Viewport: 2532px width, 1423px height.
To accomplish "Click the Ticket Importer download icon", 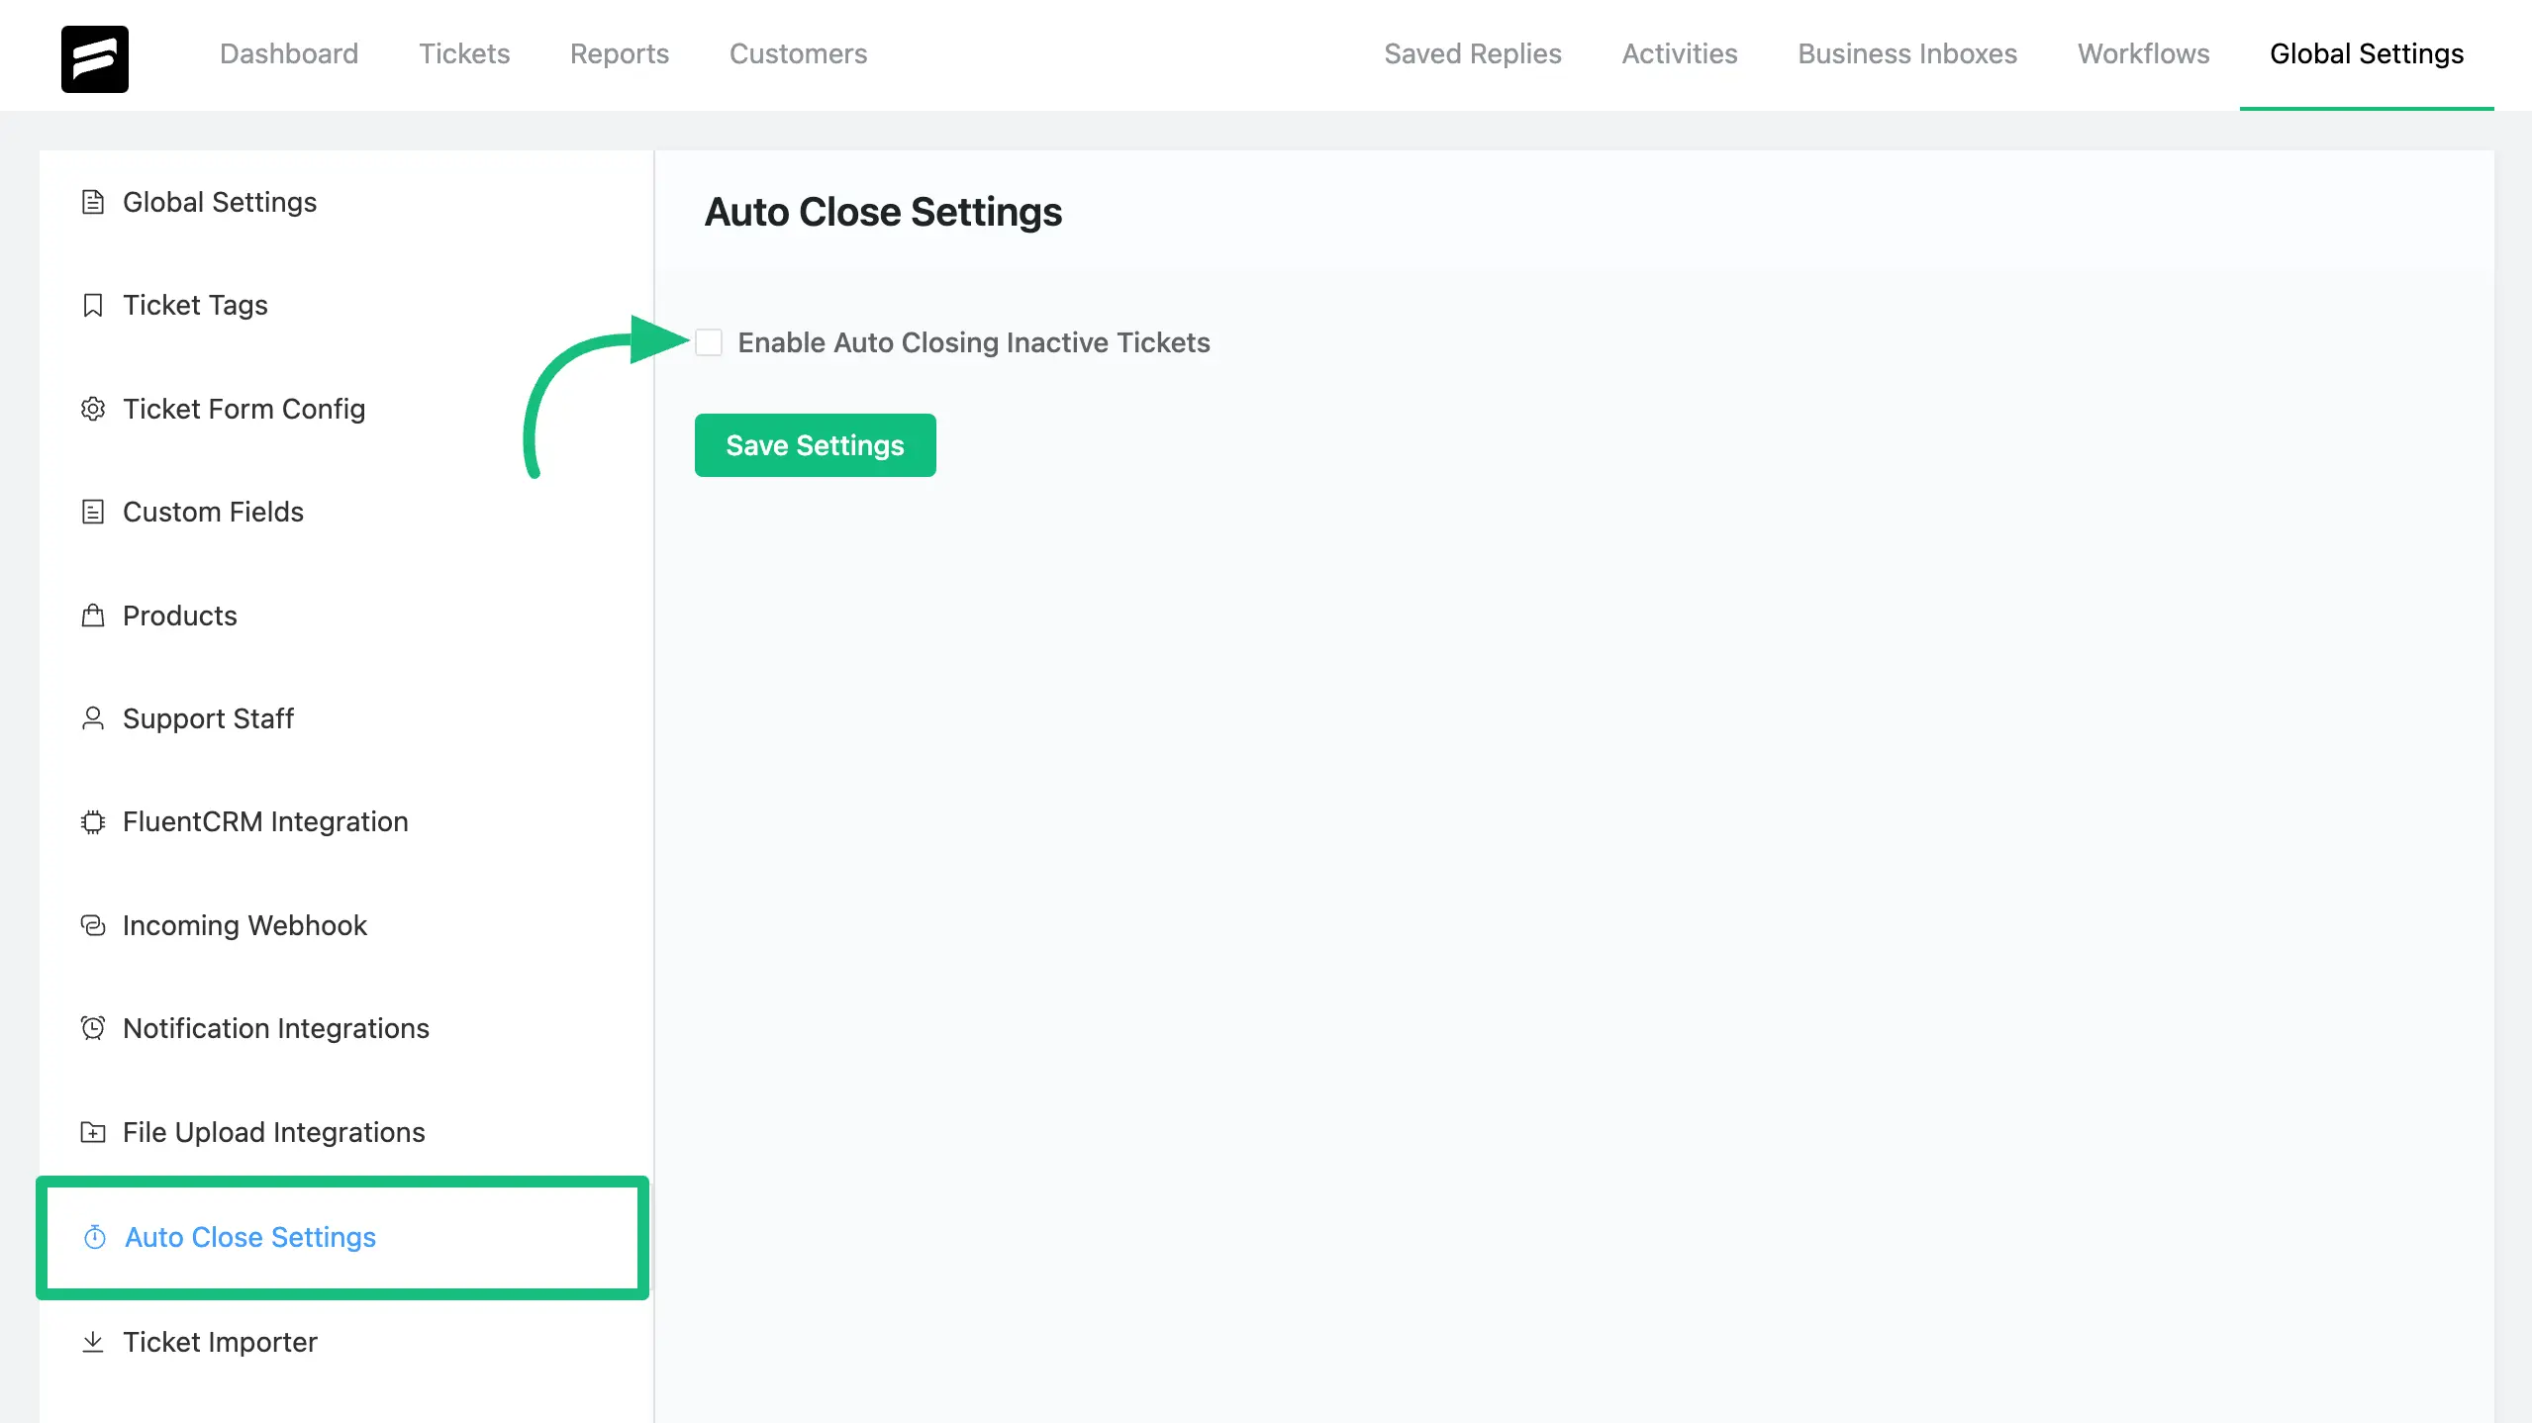I will click(93, 1342).
